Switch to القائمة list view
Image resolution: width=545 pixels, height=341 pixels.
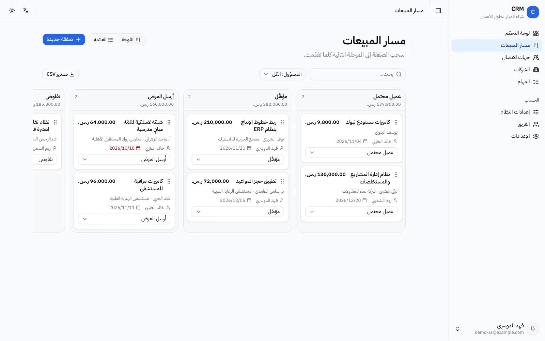click(x=104, y=40)
